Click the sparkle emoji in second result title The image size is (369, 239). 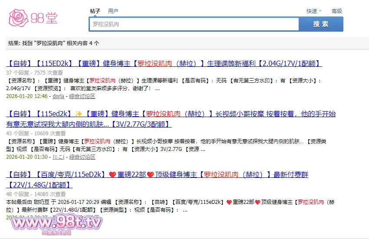coord(79,115)
